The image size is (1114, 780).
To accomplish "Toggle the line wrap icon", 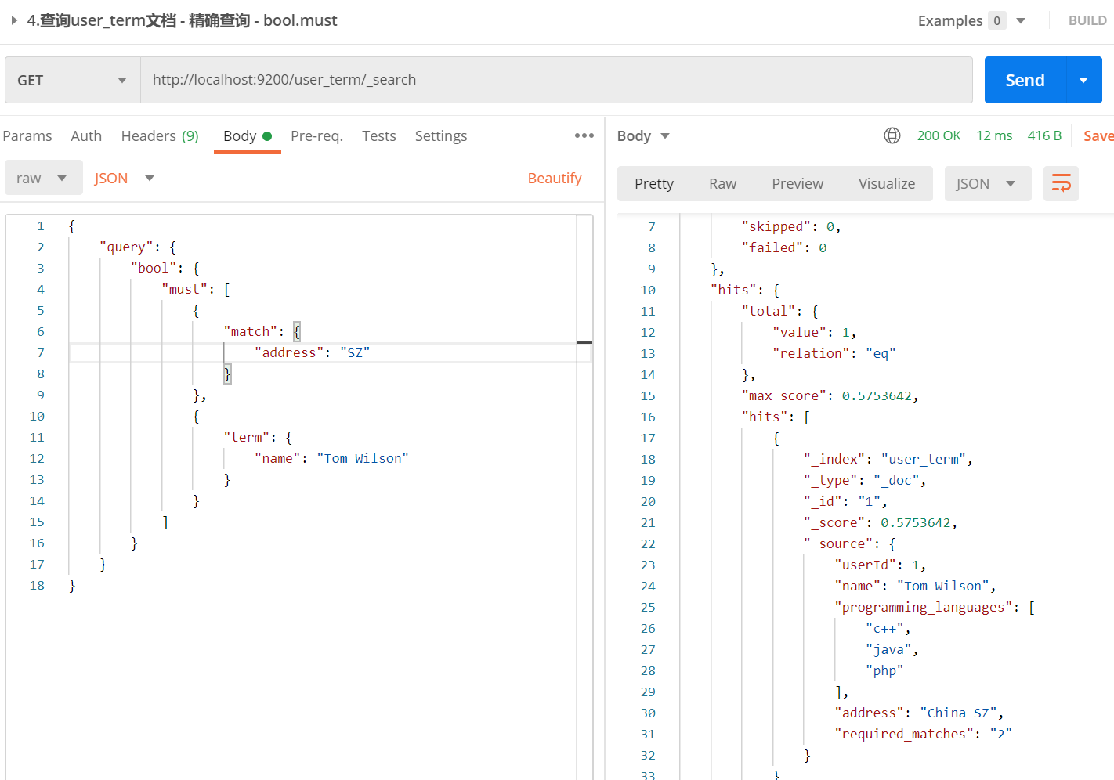I will pos(1061,183).
